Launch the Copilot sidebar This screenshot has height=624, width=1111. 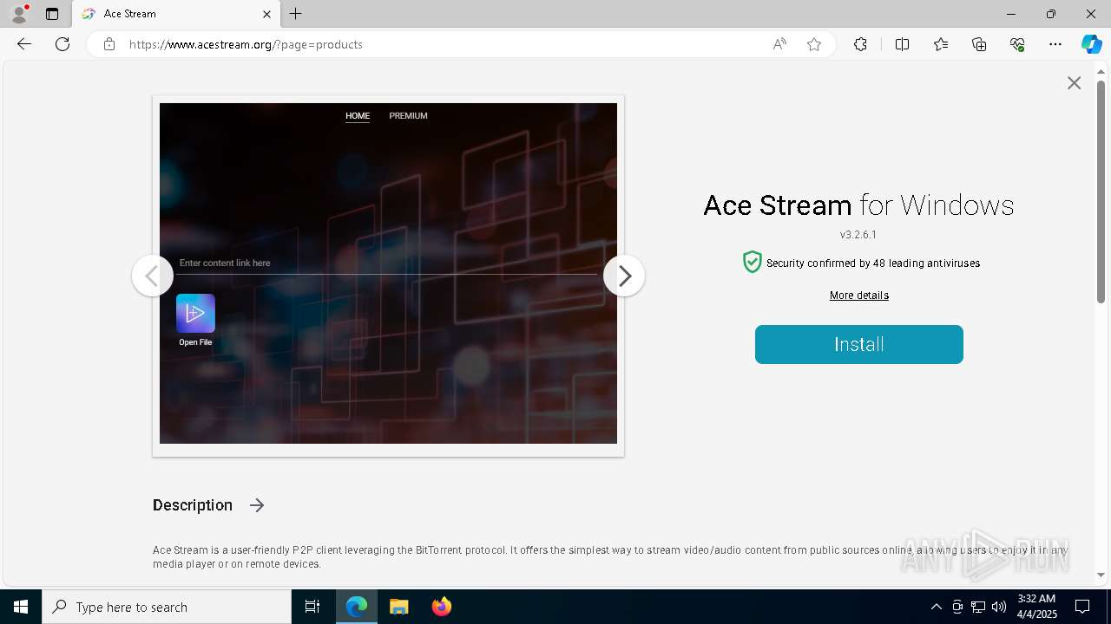pos(1091,44)
